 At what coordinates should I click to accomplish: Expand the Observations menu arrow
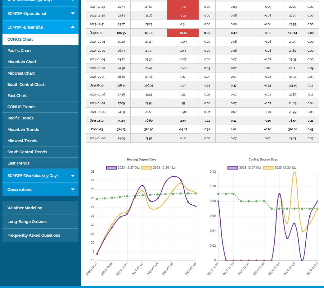pos(73,189)
